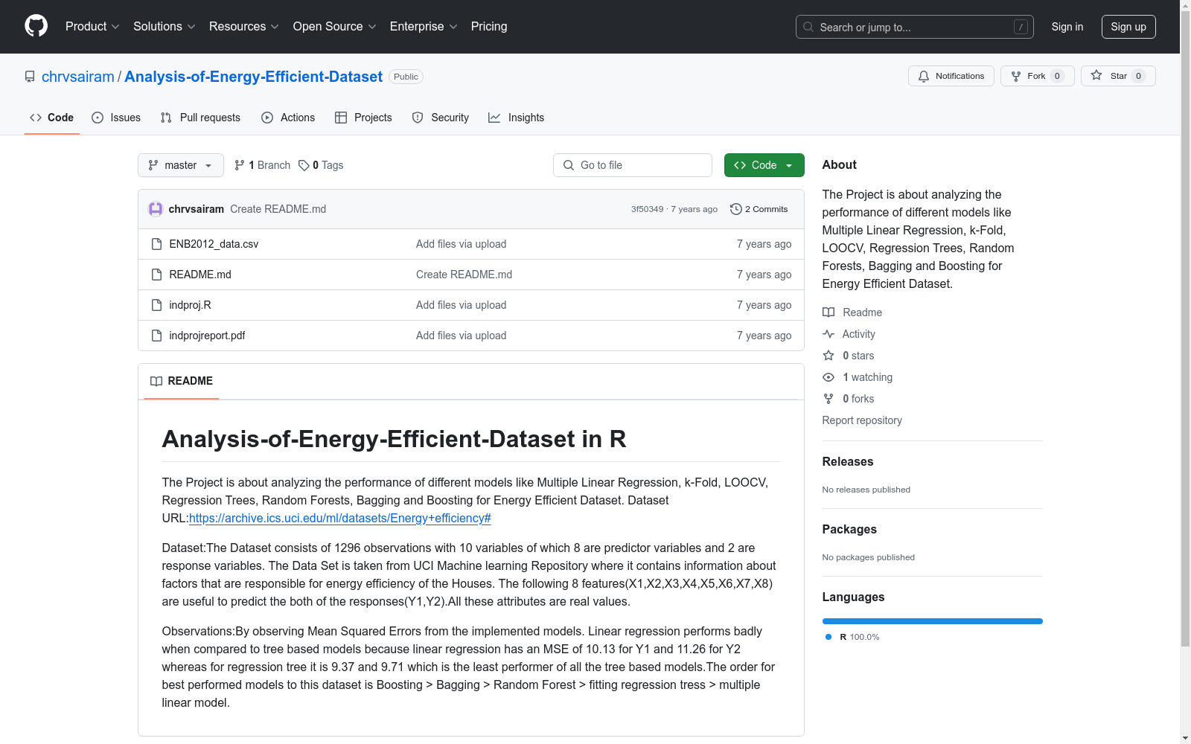Open the Enterprise dropdown

pos(424,26)
